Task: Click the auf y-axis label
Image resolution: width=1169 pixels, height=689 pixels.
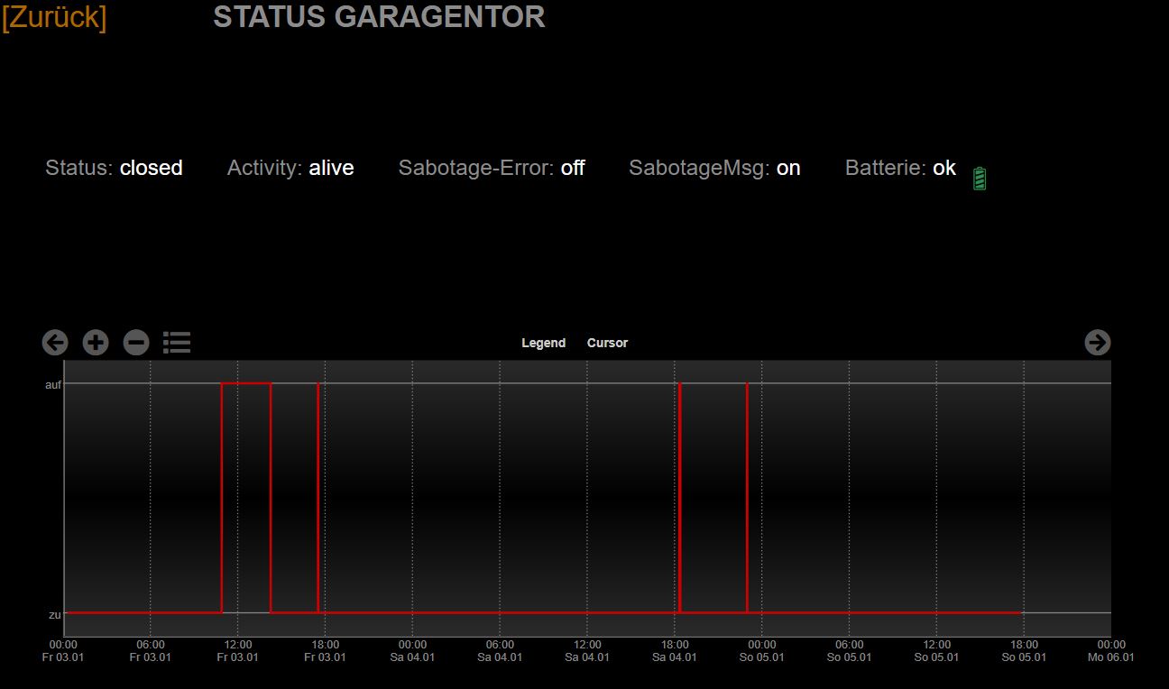Action: (x=53, y=384)
